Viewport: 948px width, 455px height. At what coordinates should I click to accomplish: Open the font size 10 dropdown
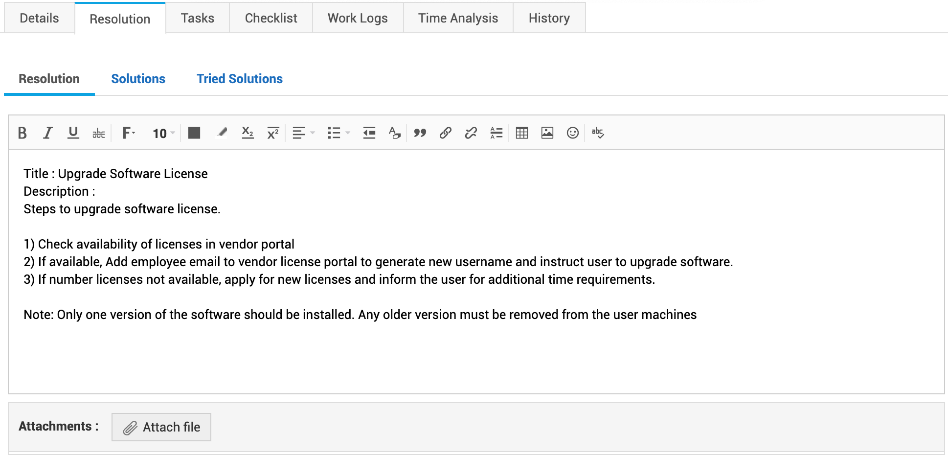pyautogui.click(x=163, y=134)
